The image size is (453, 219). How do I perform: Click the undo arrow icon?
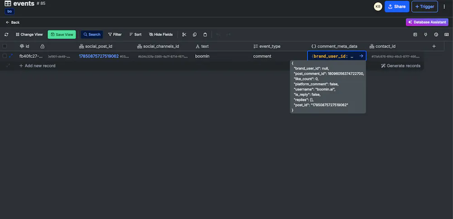(x=218, y=35)
